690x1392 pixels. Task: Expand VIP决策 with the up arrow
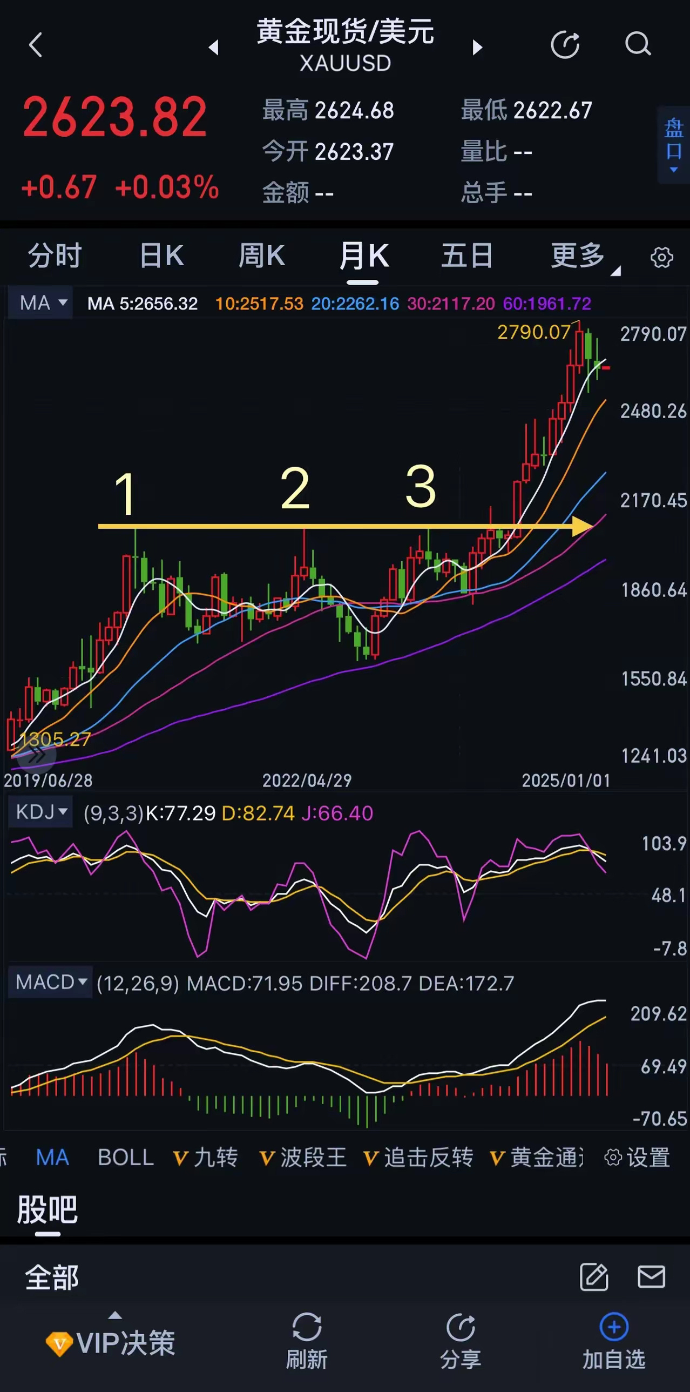[115, 1315]
